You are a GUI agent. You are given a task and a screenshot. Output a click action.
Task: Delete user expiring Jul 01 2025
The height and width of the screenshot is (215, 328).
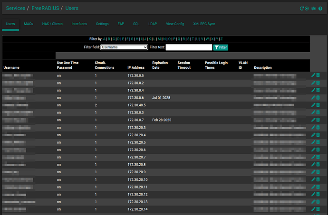tap(318, 98)
